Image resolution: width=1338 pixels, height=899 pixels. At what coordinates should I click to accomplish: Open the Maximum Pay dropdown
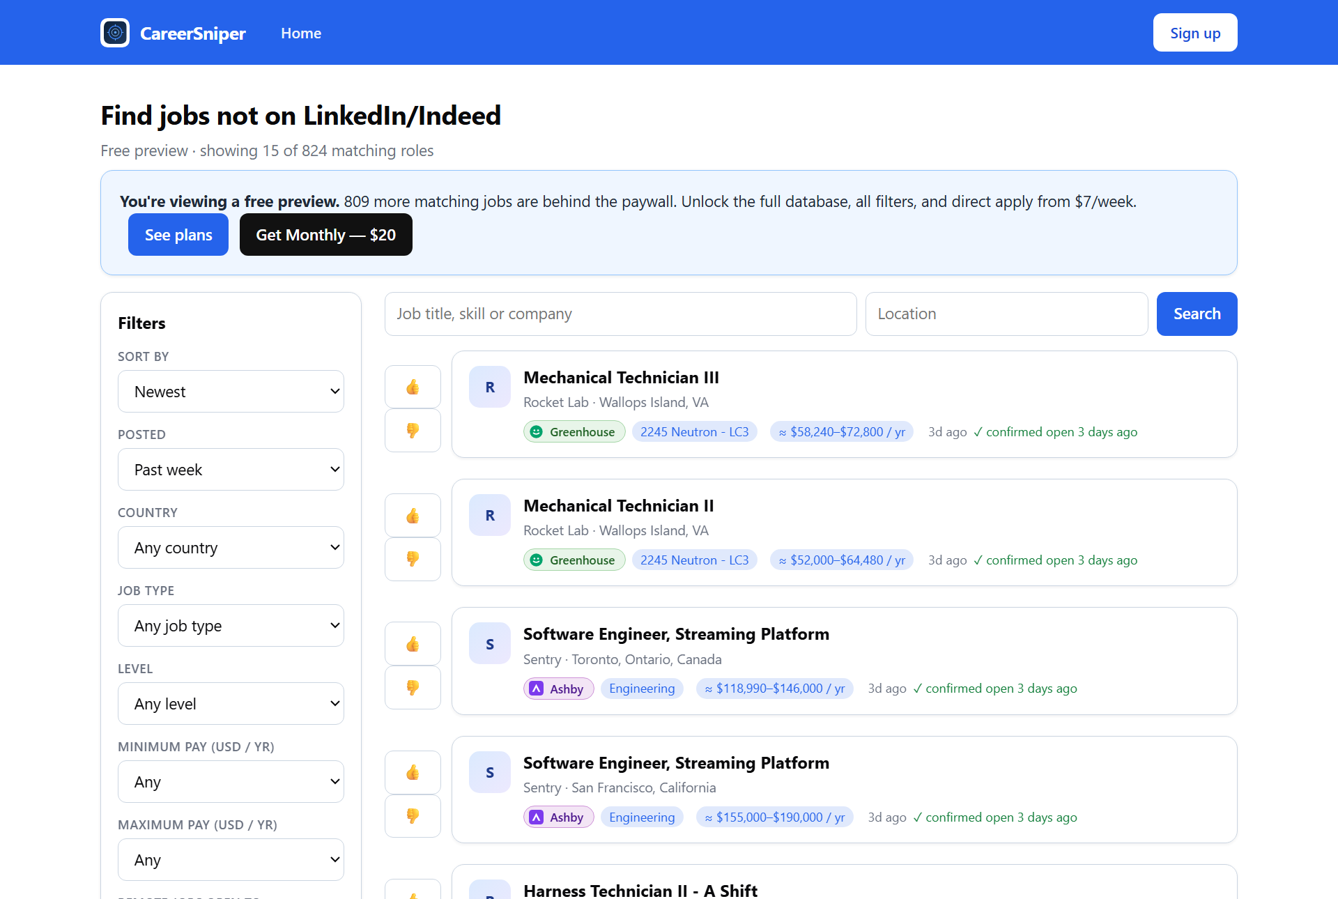click(231, 860)
